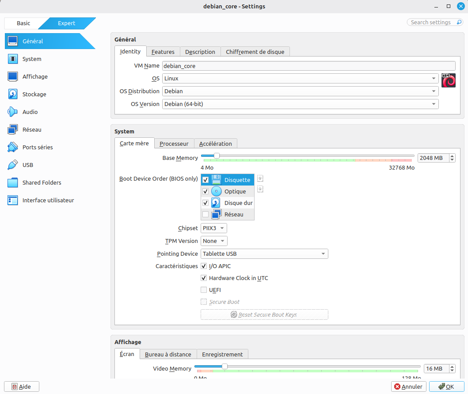Click the Annuler button
Image resolution: width=468 pixels, height=394 pixels.
(x=408, y=386)
